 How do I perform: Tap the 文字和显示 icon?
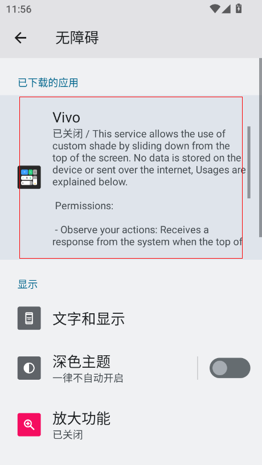click(x=29, y=318)
